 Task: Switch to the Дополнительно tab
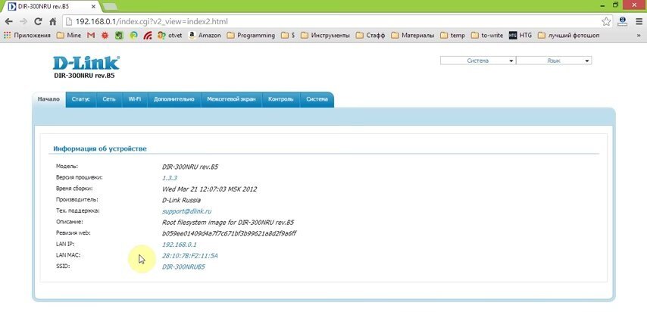[x=174, y=99]
